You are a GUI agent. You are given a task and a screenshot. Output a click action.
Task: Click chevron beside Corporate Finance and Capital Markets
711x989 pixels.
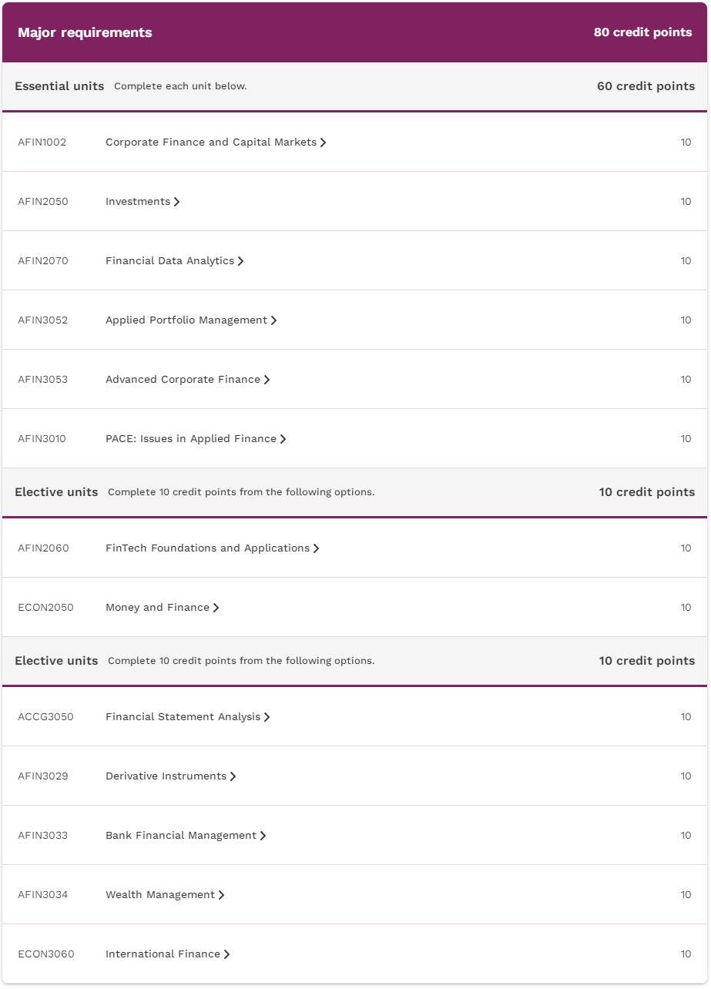coord(323,142)
